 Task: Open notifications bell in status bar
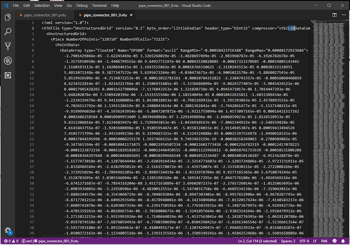343,241
